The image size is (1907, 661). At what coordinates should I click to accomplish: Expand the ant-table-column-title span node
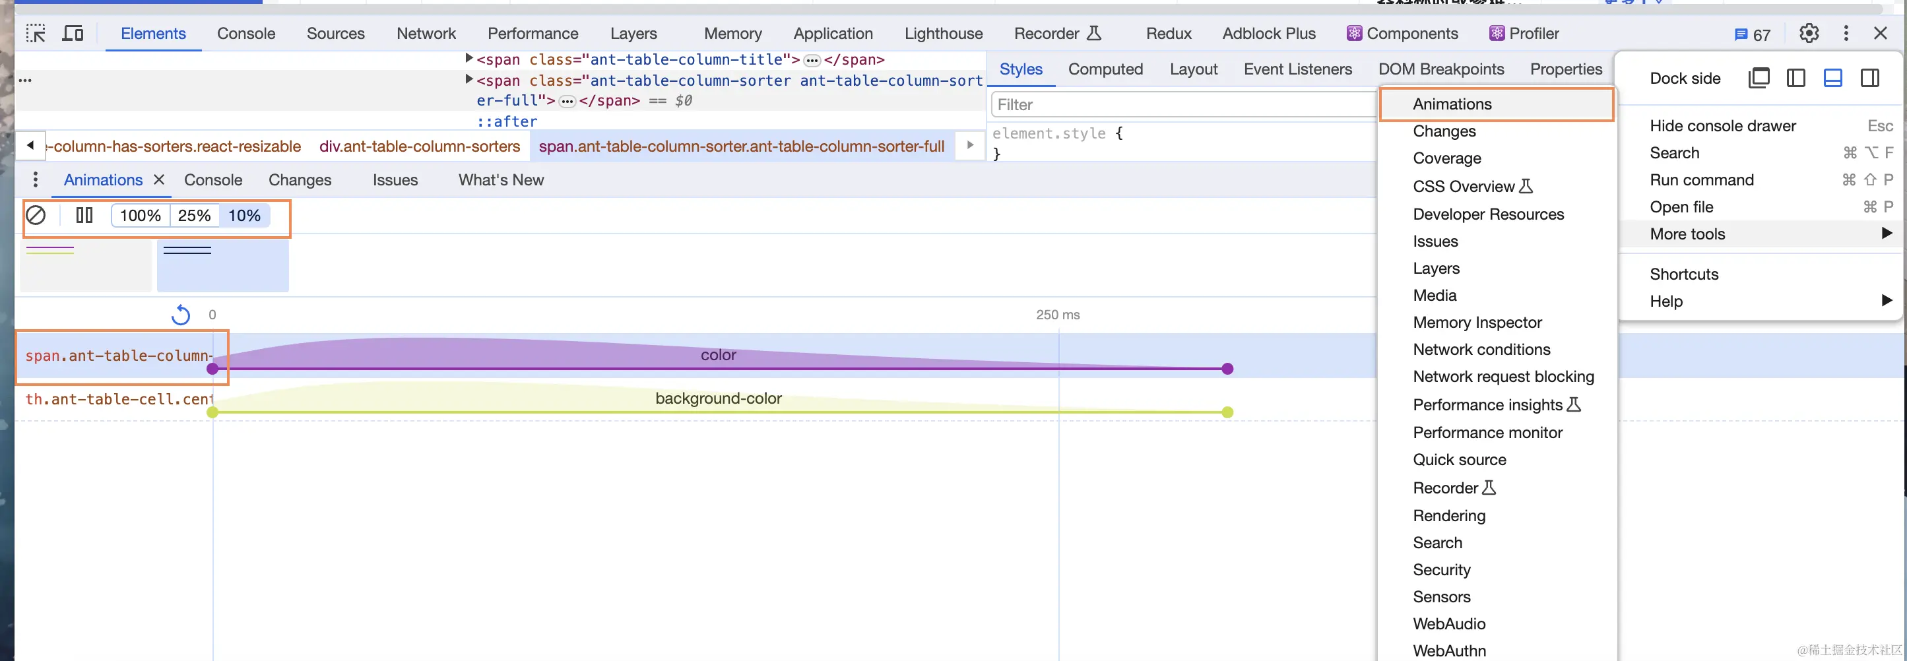click(x=469, y=58)
